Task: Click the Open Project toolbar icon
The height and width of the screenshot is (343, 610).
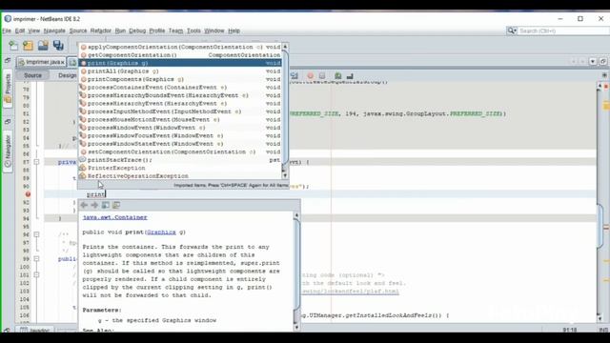Action: (x=43, y=46)
